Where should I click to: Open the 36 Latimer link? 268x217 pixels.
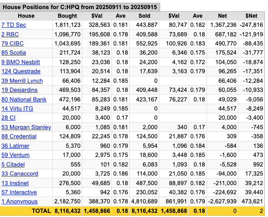point(15,146)
